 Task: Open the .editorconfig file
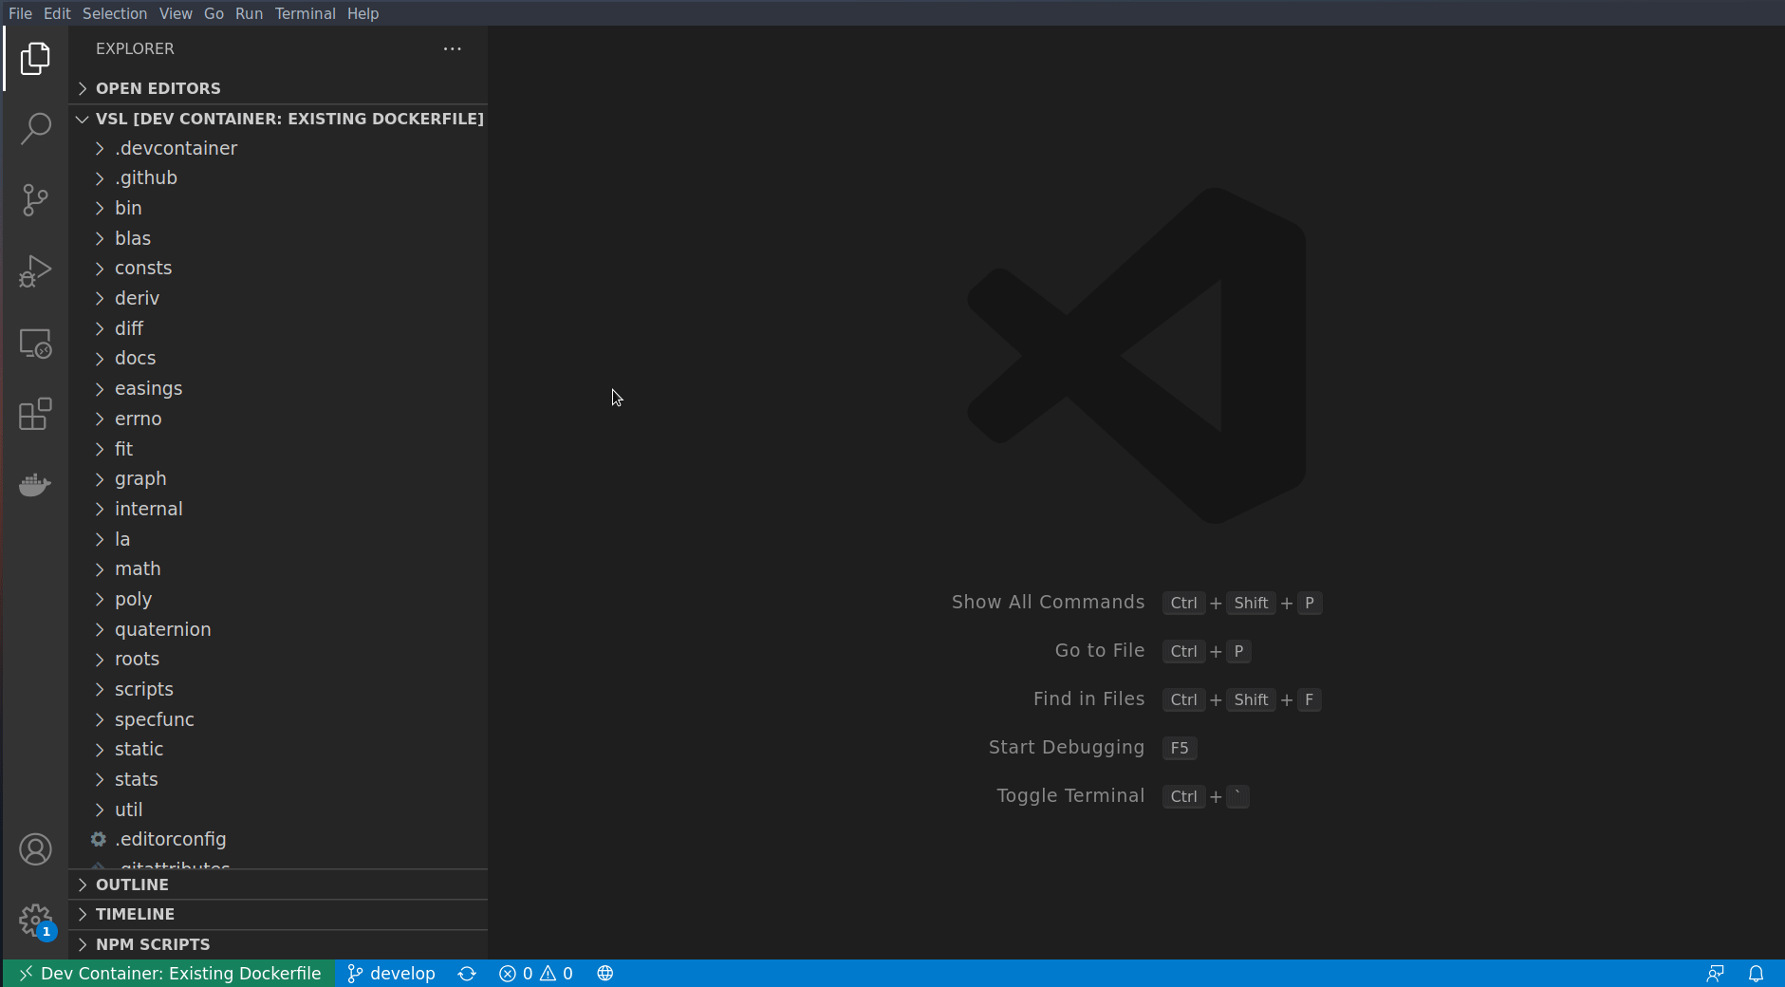[x=278, y=840]
